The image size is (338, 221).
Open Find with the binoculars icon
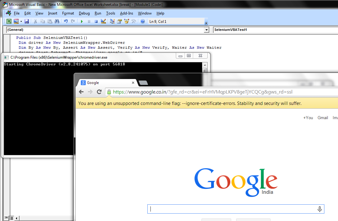pos(57,21)
